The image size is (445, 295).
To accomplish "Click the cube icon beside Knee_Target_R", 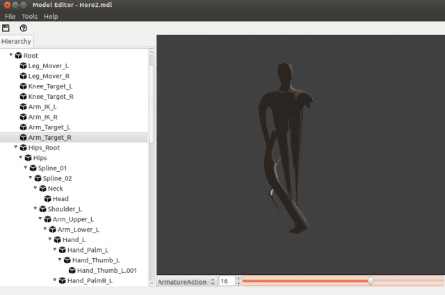I will 23,97.
